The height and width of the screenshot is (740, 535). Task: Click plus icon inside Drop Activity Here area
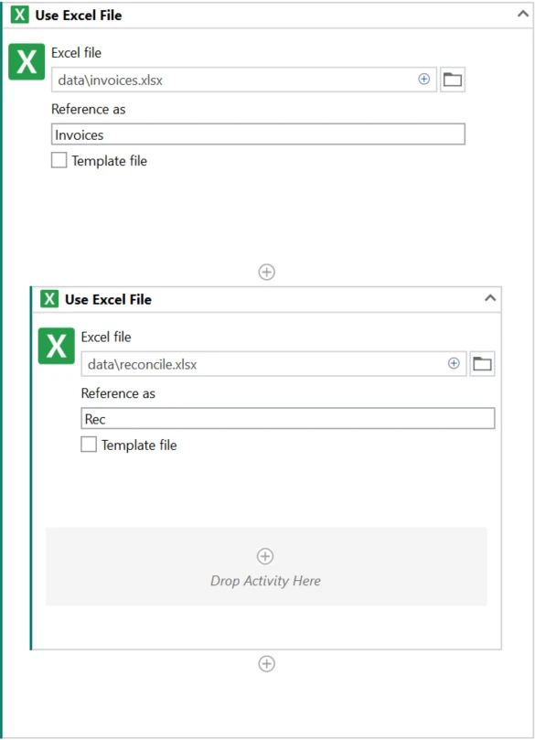pos(265,556)
